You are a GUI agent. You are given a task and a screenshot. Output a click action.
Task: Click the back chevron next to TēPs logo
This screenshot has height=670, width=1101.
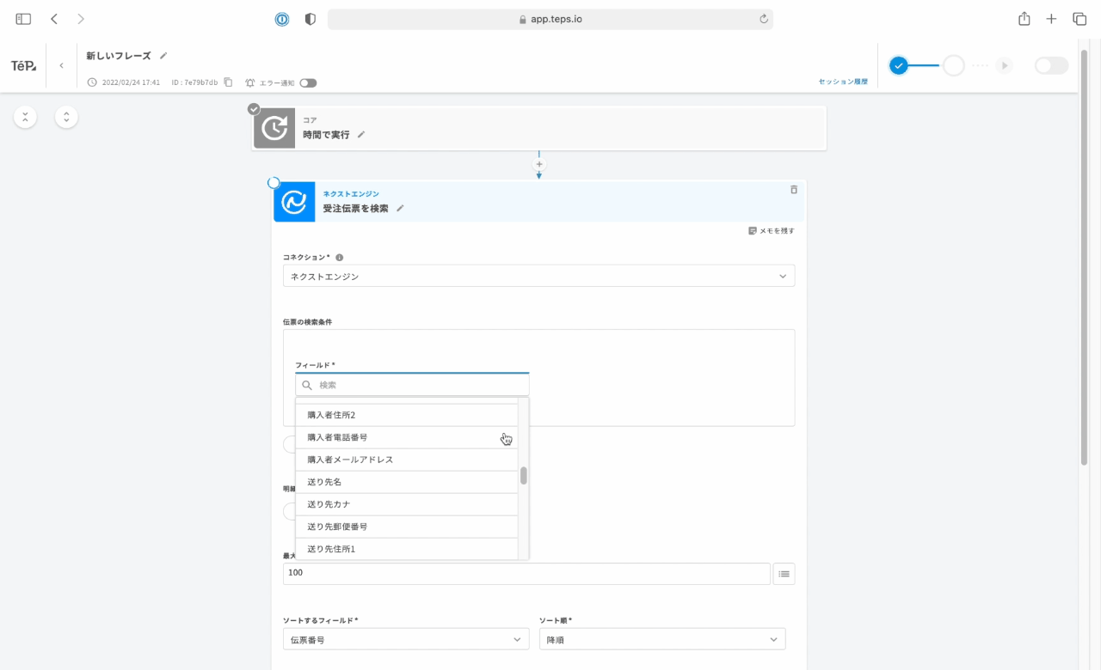pos(61,65)
